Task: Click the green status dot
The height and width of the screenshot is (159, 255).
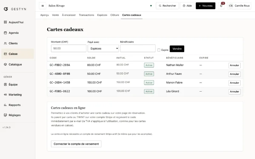Action: [151, 6]
